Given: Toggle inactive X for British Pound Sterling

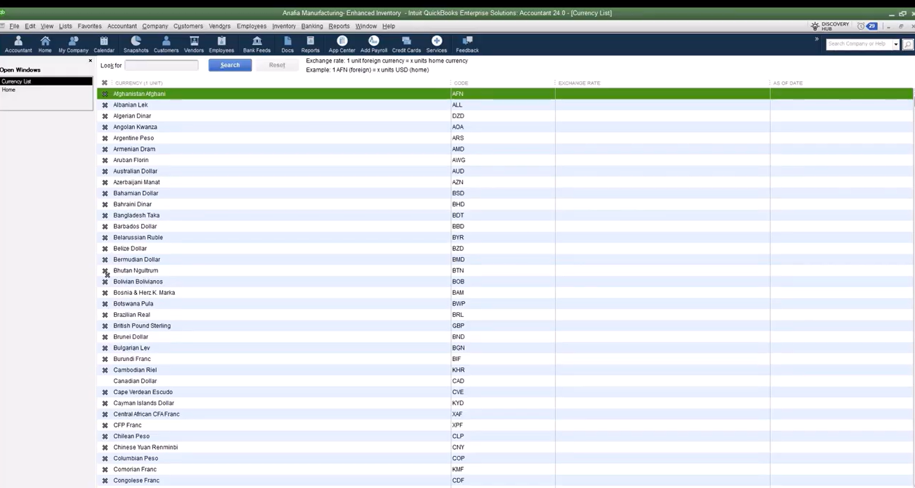Looking at the screenshot, I should click(x=105, y=326).
